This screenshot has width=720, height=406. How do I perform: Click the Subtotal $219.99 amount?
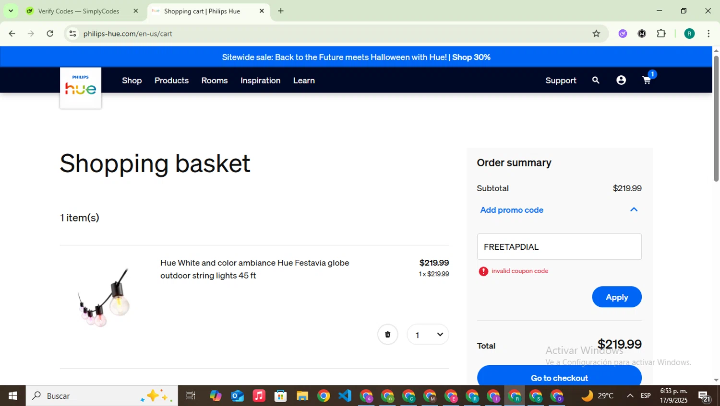click(x=627, y=188)
